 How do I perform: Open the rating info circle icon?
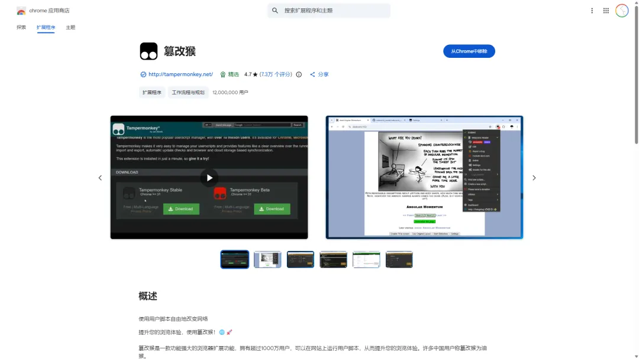(x=299, y=74)
